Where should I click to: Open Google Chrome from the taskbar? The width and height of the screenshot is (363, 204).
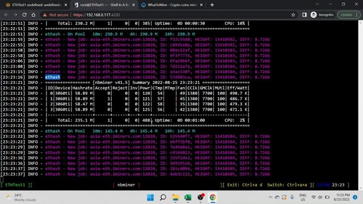[213, 198]
